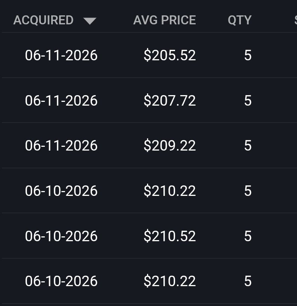Select the $209.22 average price cell

[169, 146]
